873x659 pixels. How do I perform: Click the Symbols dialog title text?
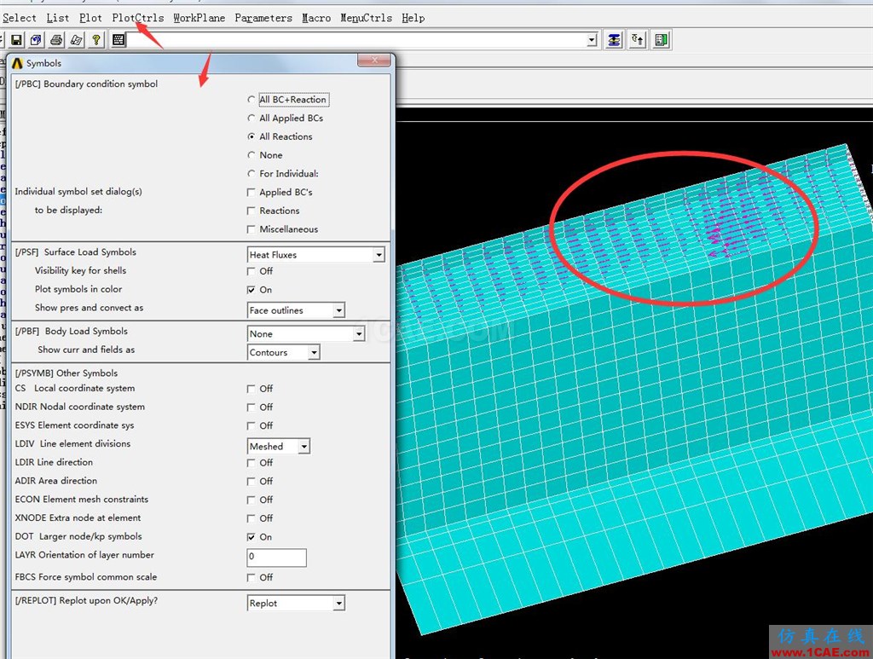pyautogui.click(x=44, y=63)
